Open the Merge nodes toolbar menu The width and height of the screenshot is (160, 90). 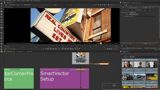pos(1,22)
